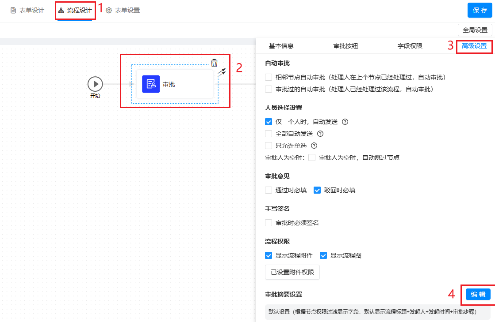Toggle 显示流程图 checkbox off

(323, 255)
